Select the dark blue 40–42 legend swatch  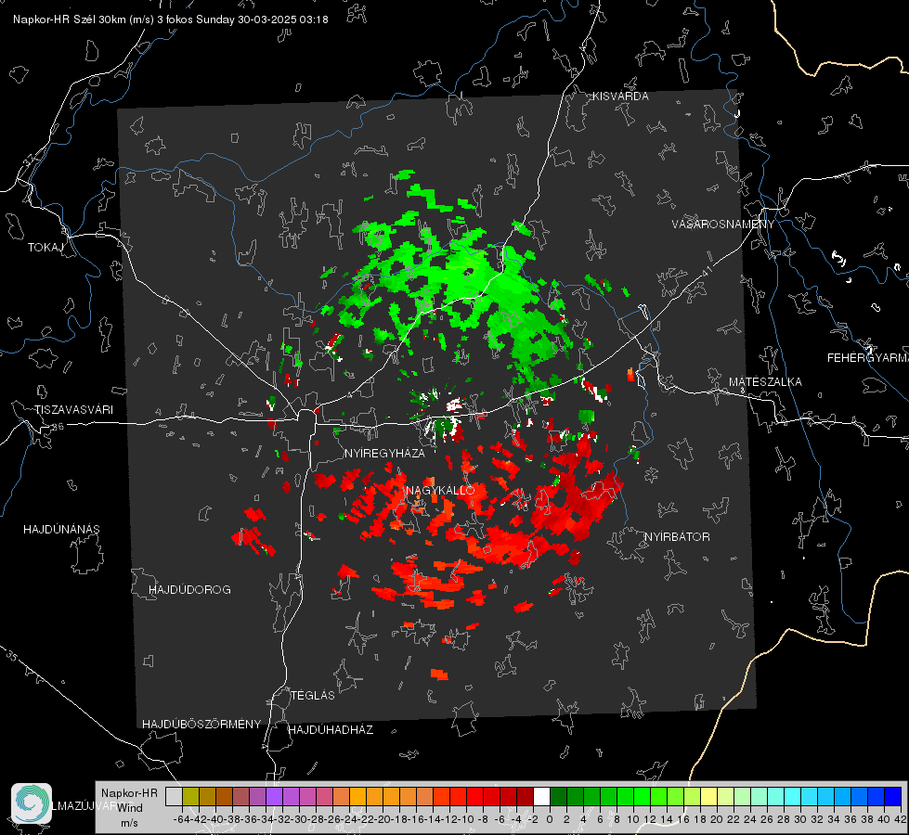tap(893, 796)
